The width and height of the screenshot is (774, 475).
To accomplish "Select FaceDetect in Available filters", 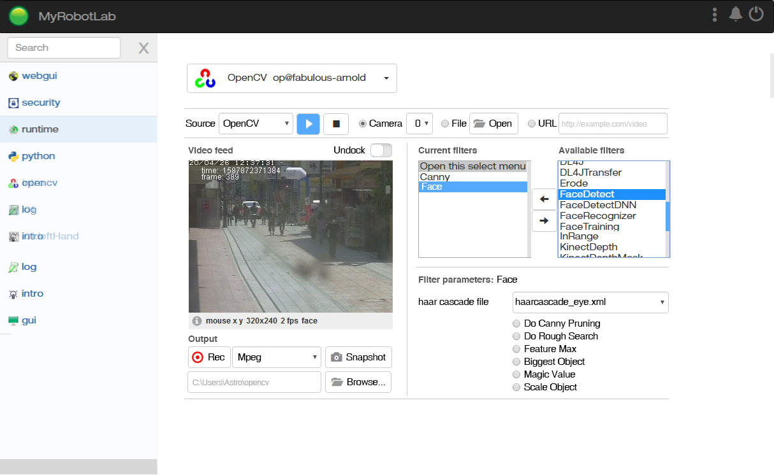I will [612, 194].
